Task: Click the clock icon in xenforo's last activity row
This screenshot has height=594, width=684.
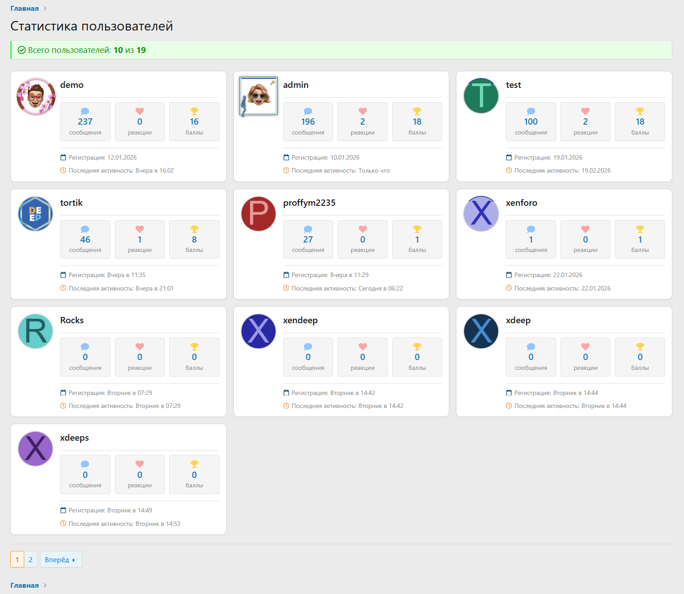Action: coord(509,288)
